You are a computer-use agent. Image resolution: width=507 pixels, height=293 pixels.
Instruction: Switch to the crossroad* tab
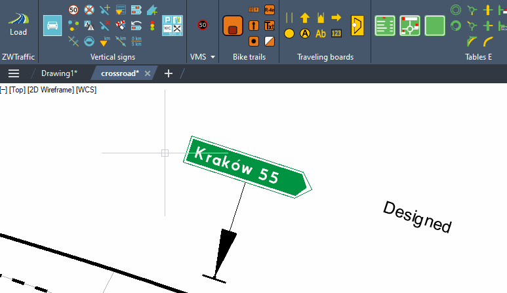coord(120,73)
